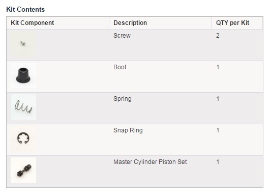This screenshot has width=271, height=192.
Task: Click the Kit Component column header
Action: 33,23
